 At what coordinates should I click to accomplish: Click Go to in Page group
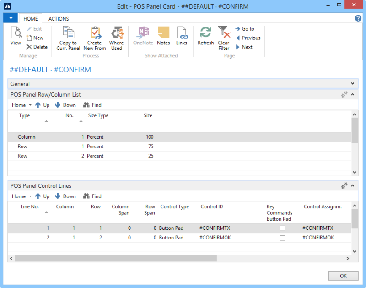(245, 29)
